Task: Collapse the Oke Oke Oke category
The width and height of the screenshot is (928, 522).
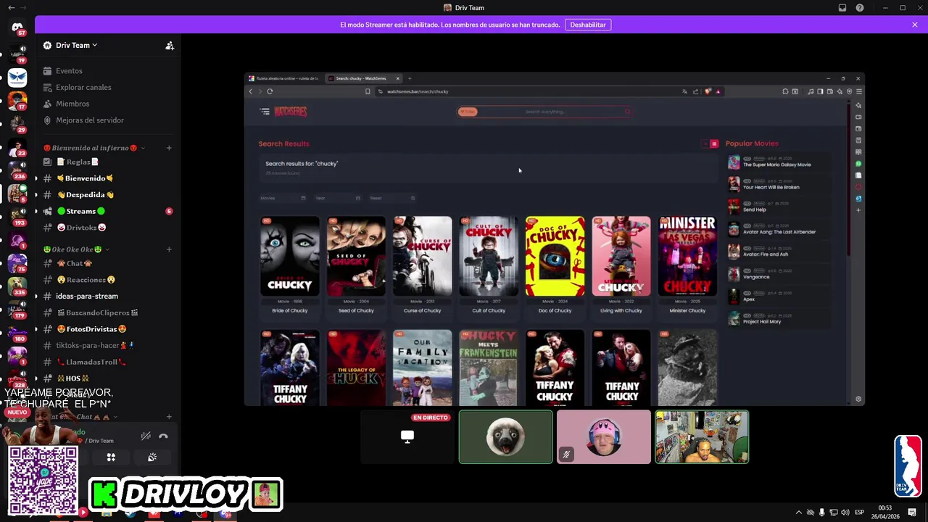Action: (76, 249)
